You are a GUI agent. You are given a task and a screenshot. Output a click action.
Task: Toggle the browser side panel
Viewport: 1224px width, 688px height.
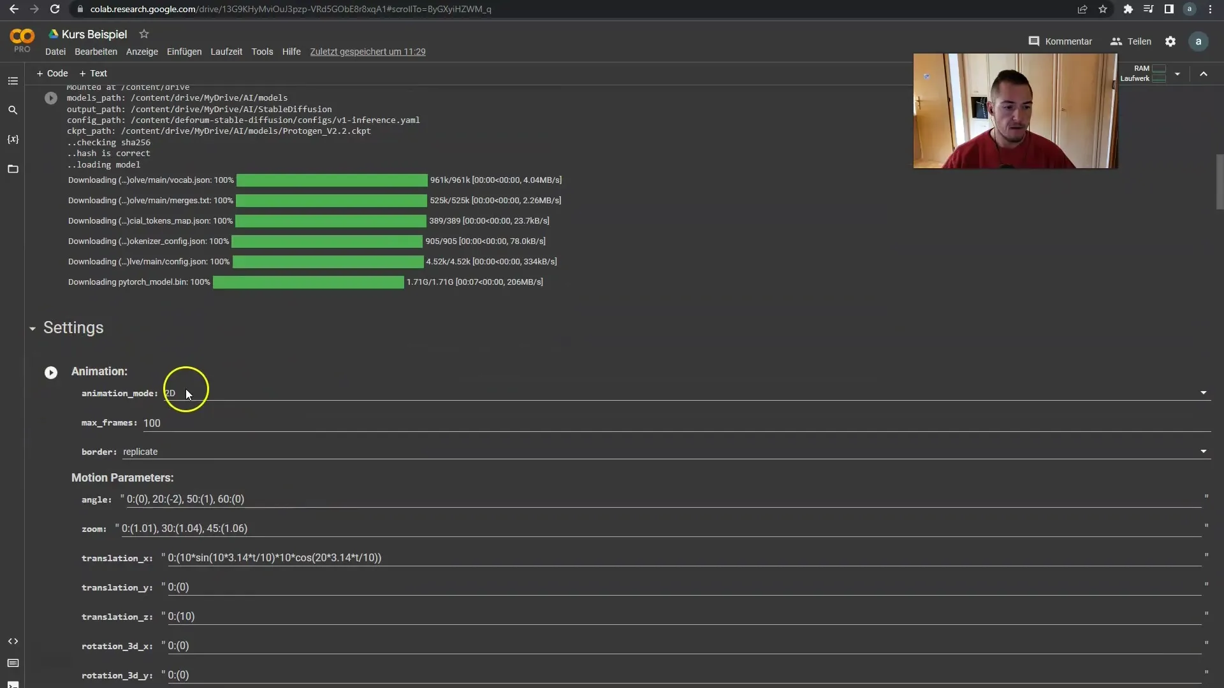[1169, 9]
